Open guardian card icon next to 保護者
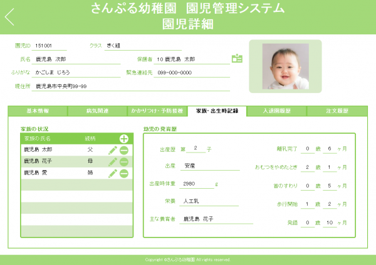Viewport: 376px width, 265px height. pos(237,58)
